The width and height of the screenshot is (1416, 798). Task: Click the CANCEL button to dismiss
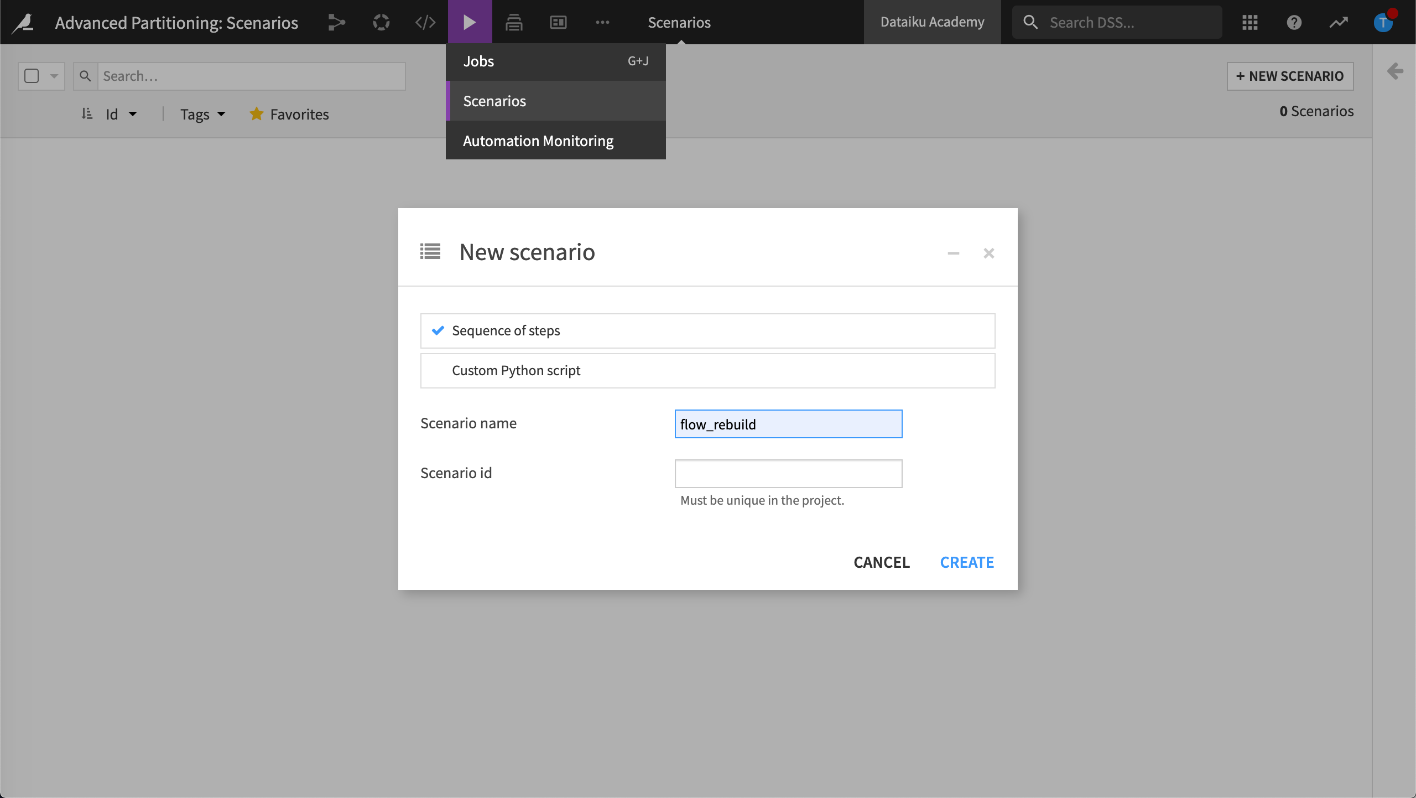coord(881,562)
